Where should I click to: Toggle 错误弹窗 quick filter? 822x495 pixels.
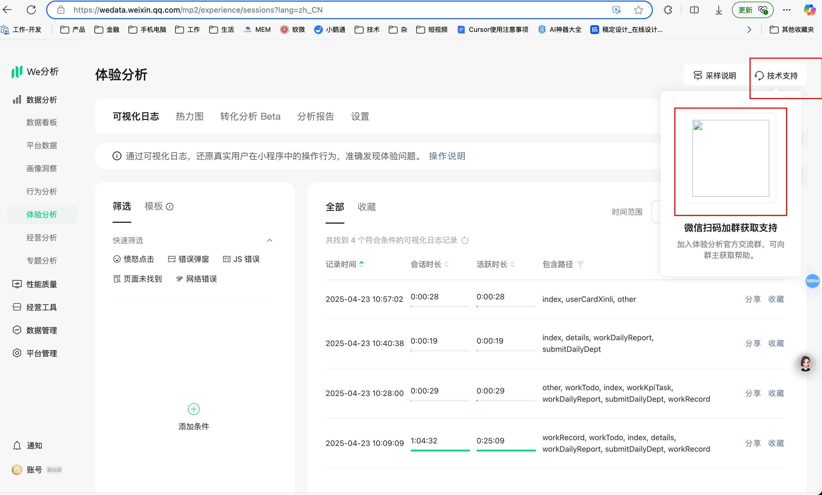189,259
